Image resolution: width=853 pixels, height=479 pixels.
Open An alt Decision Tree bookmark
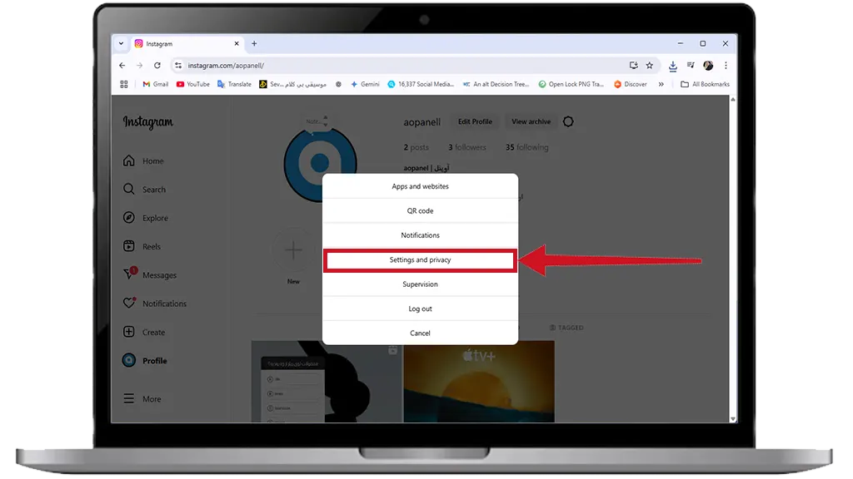[496, 84]
